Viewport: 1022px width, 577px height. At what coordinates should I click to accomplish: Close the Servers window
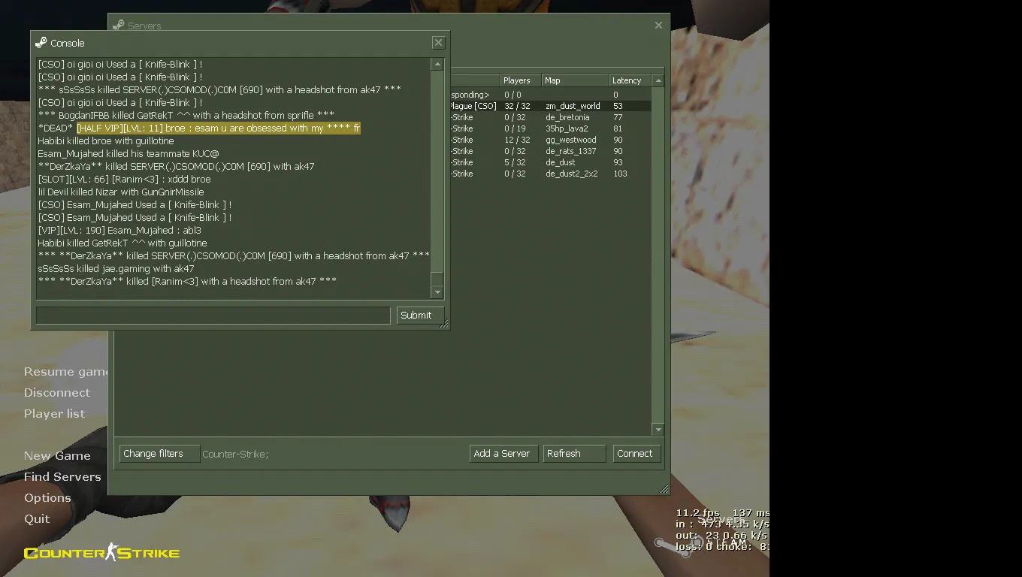(658, 26)
